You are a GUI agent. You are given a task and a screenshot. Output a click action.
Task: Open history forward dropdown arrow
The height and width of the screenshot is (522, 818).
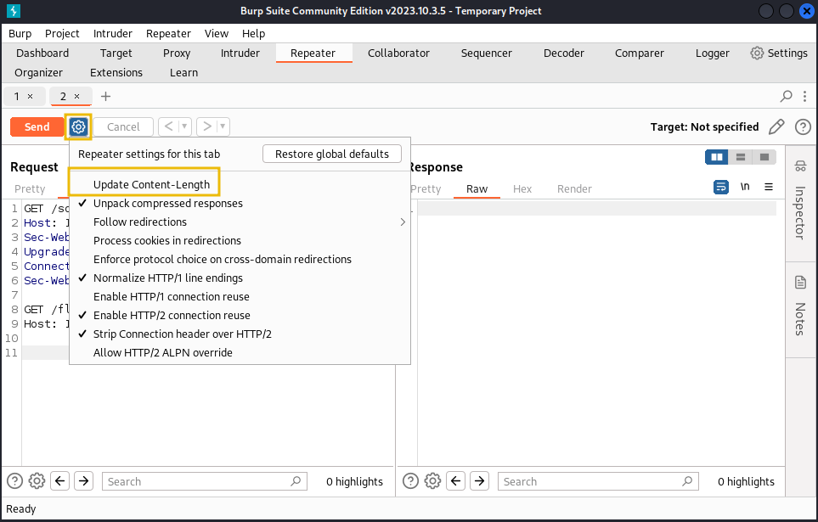(223, 126)
